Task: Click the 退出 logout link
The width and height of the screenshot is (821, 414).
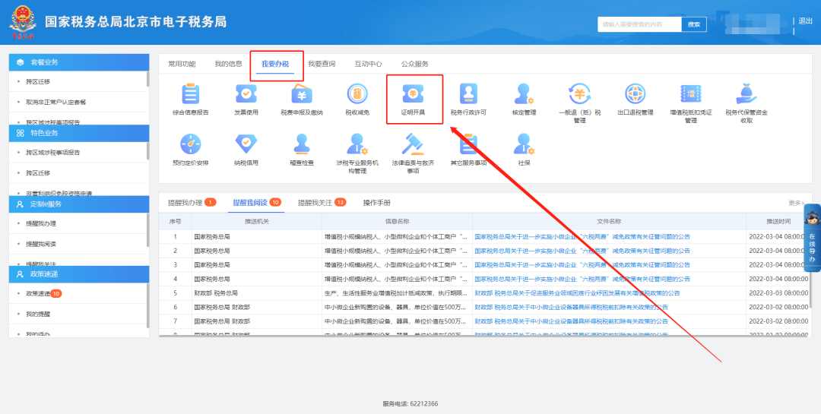Action: (x=805, y=21)
